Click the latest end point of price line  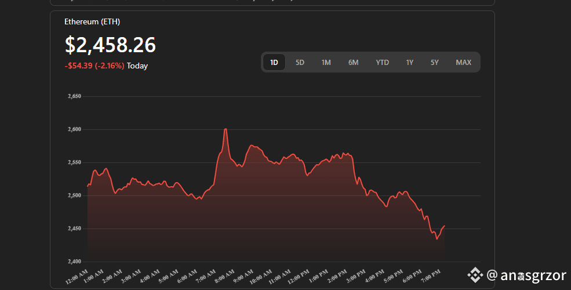(x=444, y=226)
